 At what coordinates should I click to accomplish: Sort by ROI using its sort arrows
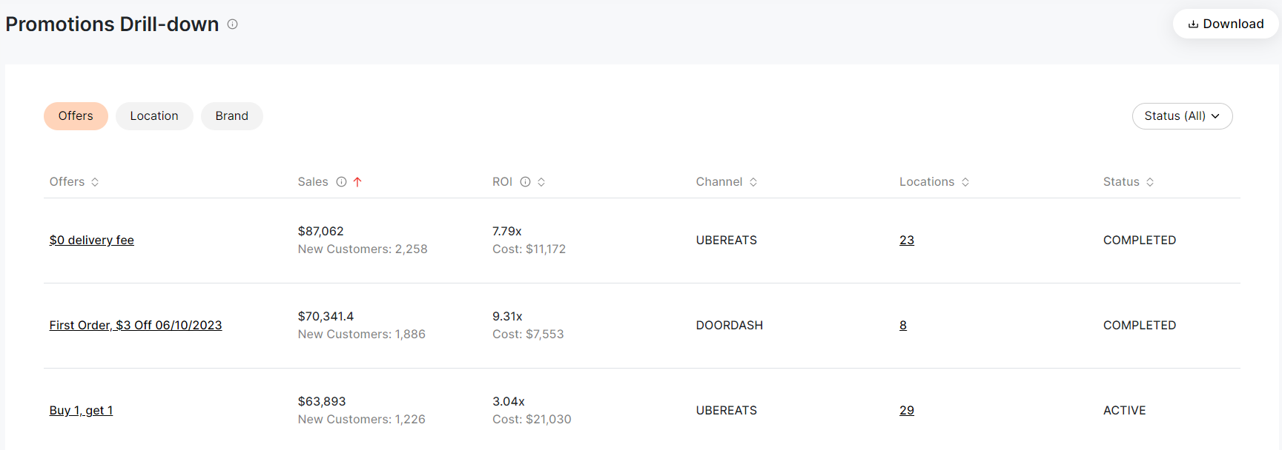[x=541, y=182]
